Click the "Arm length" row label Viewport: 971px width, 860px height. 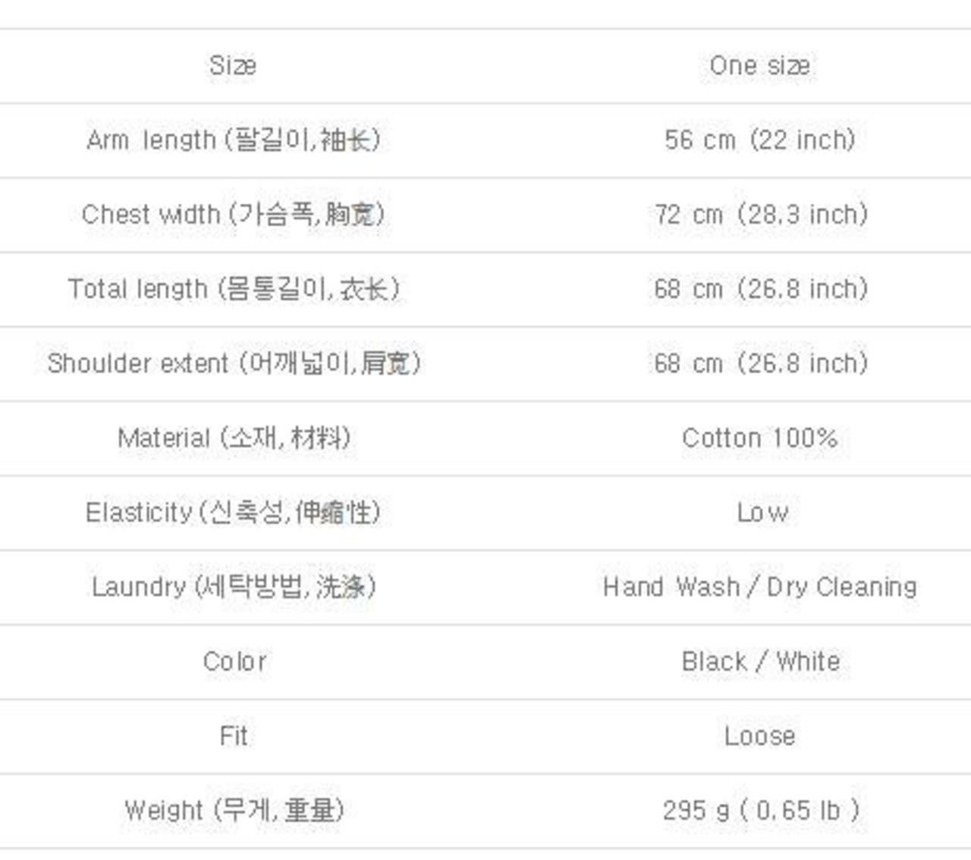233,140
